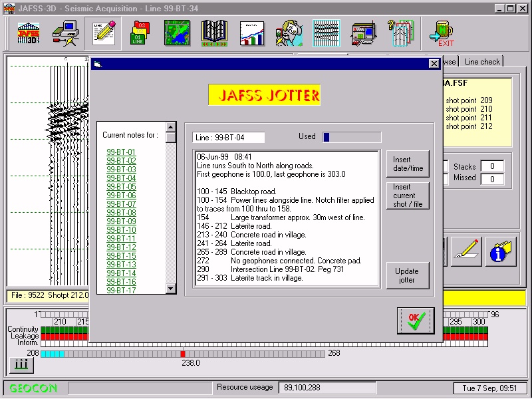Viewport: 532px width, 399px height.
Task: Click the JAFSS JOTTER yellow banner
Action: 264,95
